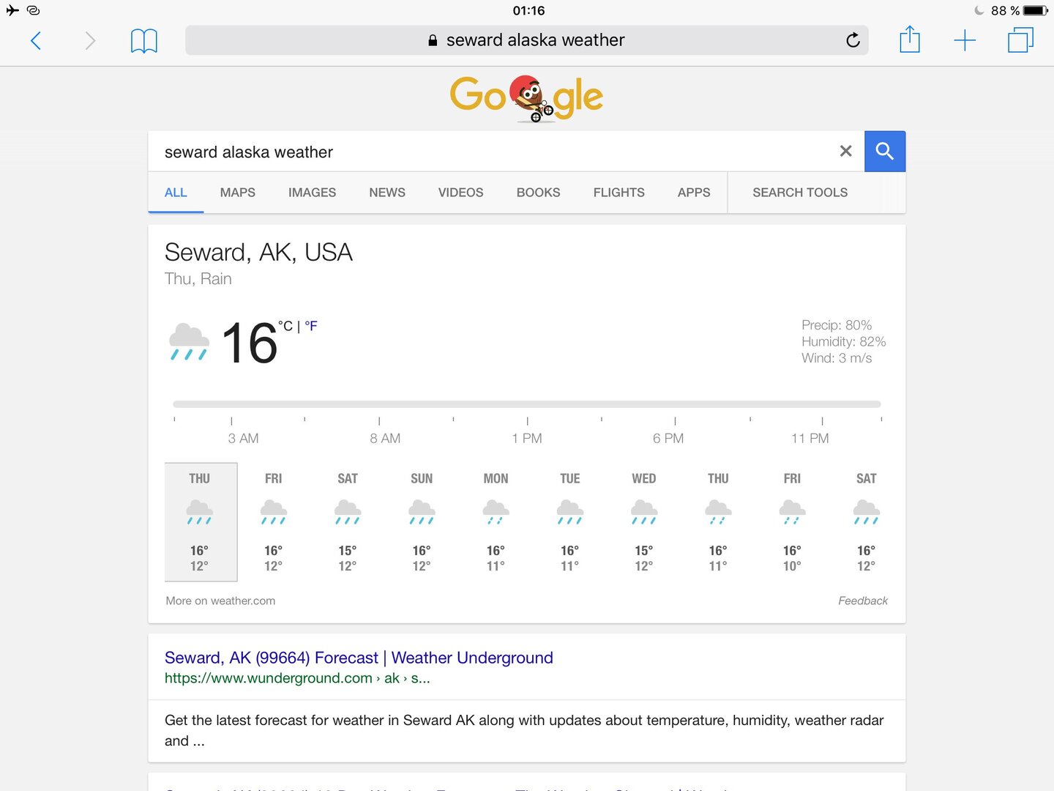Open the Images results tab

(x=312, y=193)
